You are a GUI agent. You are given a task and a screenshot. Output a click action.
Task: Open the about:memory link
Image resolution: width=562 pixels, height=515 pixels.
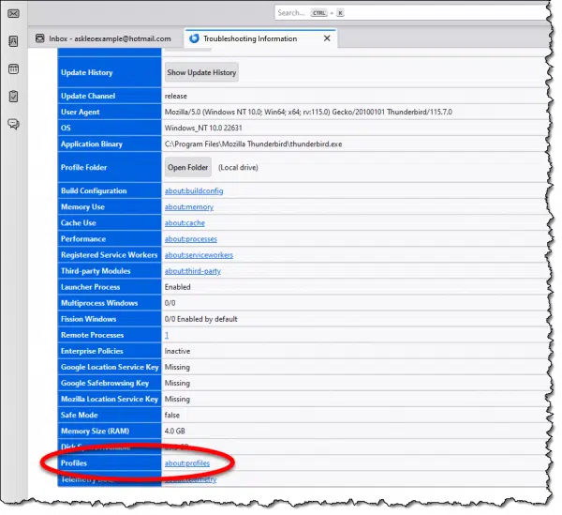189,207
